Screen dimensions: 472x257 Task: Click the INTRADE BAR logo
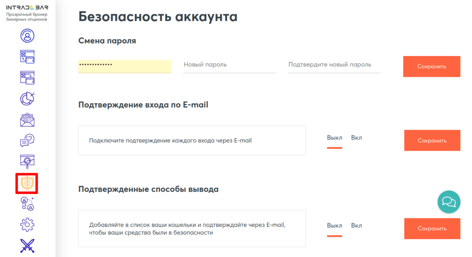[x=27, y=8]
